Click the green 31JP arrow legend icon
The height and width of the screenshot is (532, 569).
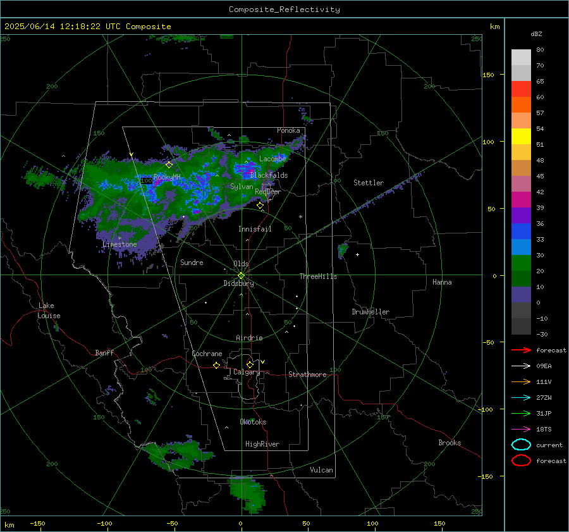(x=521, y=413)
